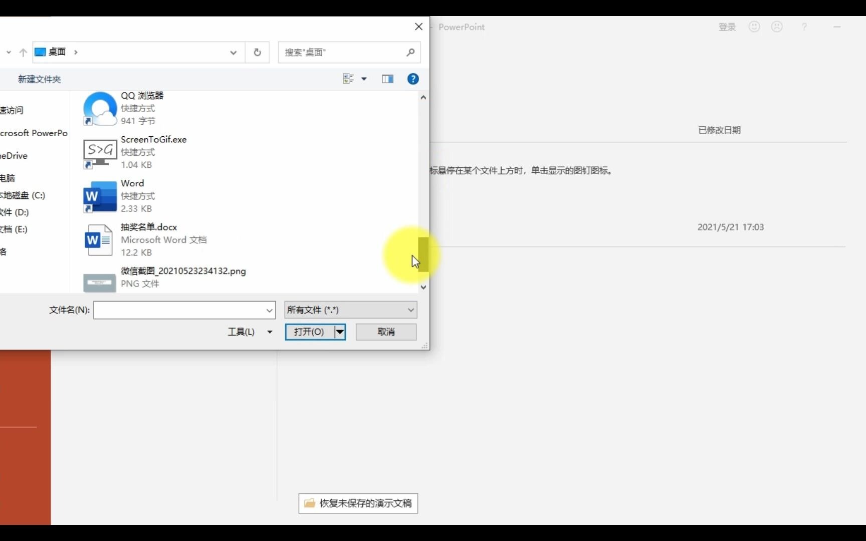Refresh the 桌面 folder view
This screenshot has height=541, width=866.
click(257, 52)
